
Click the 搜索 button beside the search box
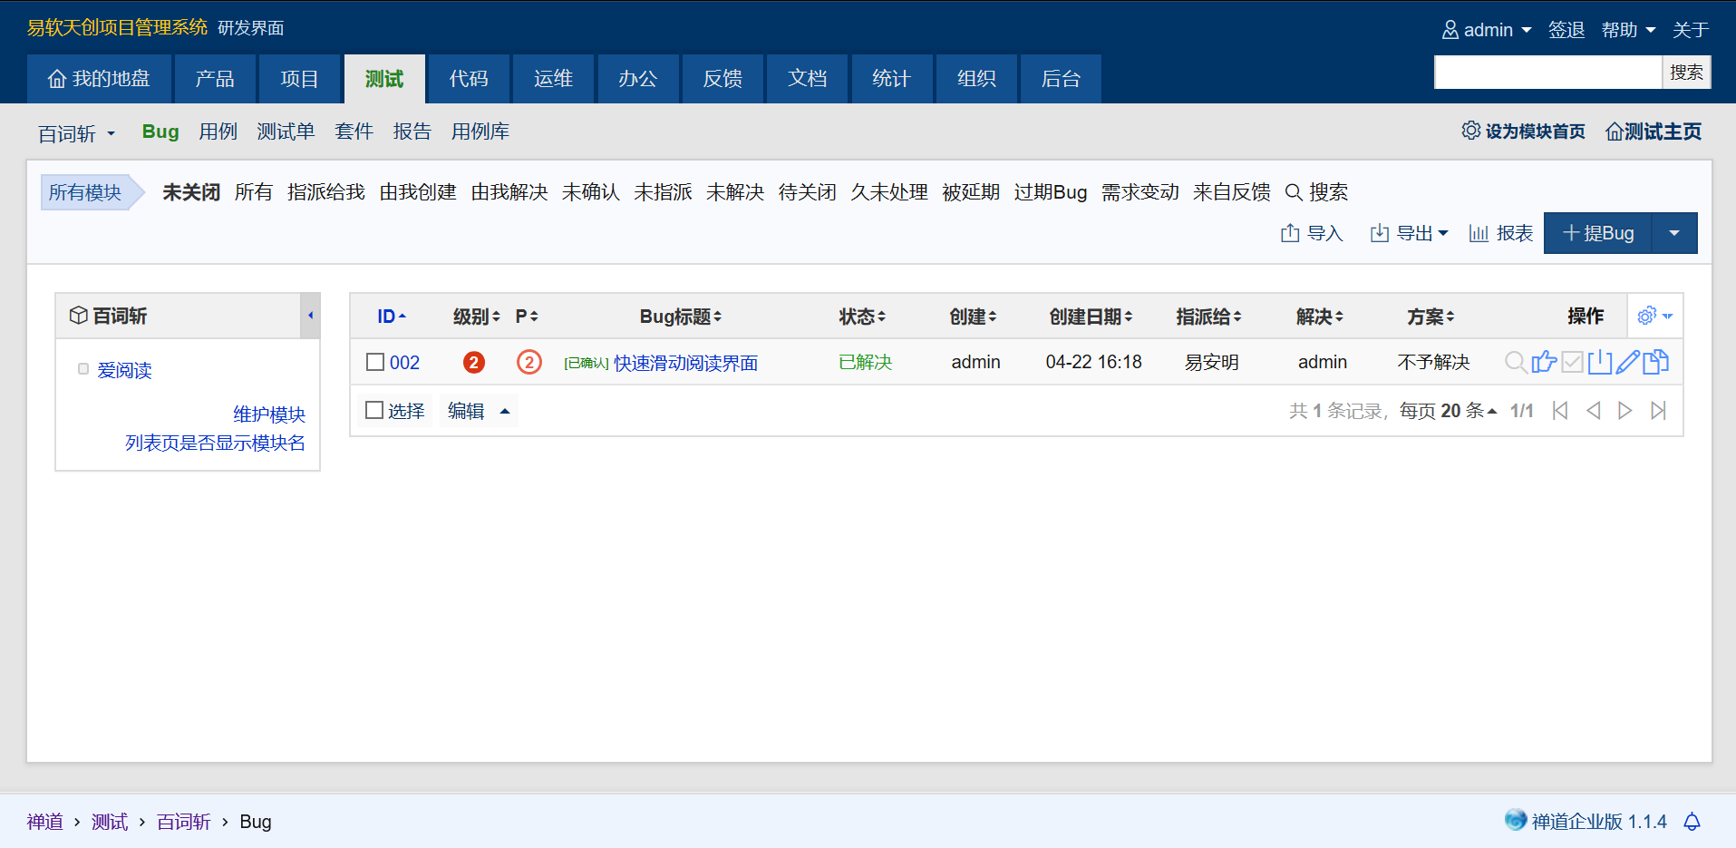[x=1686, y=73]
